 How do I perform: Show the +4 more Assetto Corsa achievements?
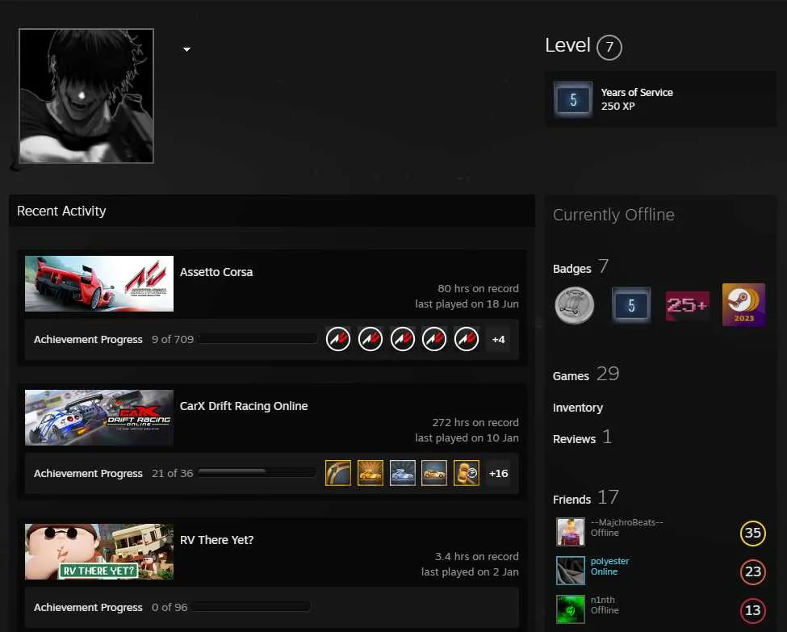[x=498, y=339]
